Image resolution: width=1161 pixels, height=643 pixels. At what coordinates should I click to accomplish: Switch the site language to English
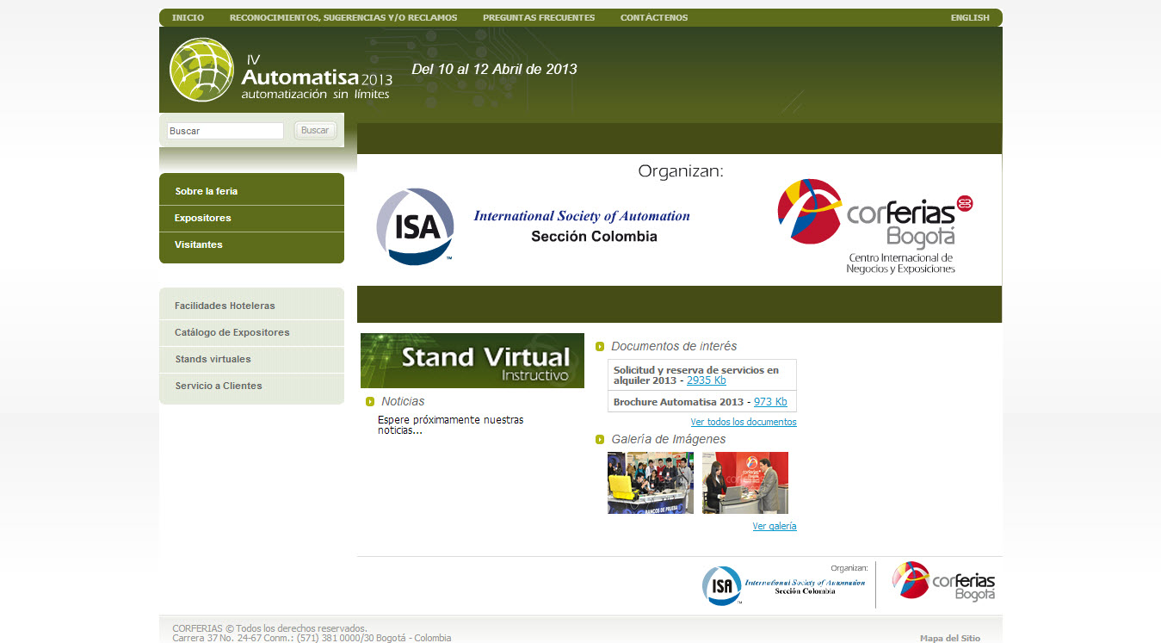pyautogui.click(x=970, y=18)
